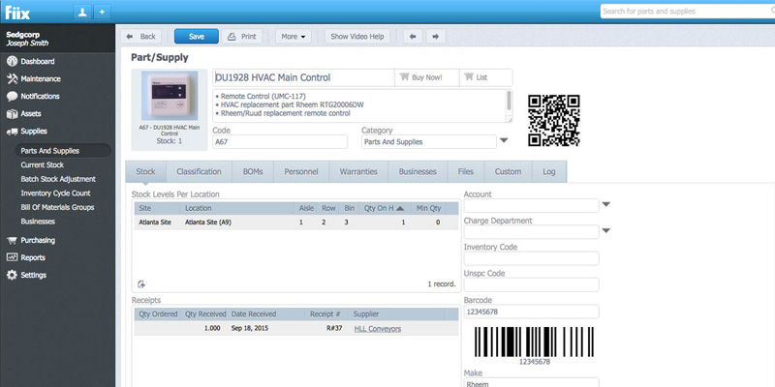This screenshot has width=775, height=387.
Task: Select Parts And Supplies submenu
Action: click(62, 151)
